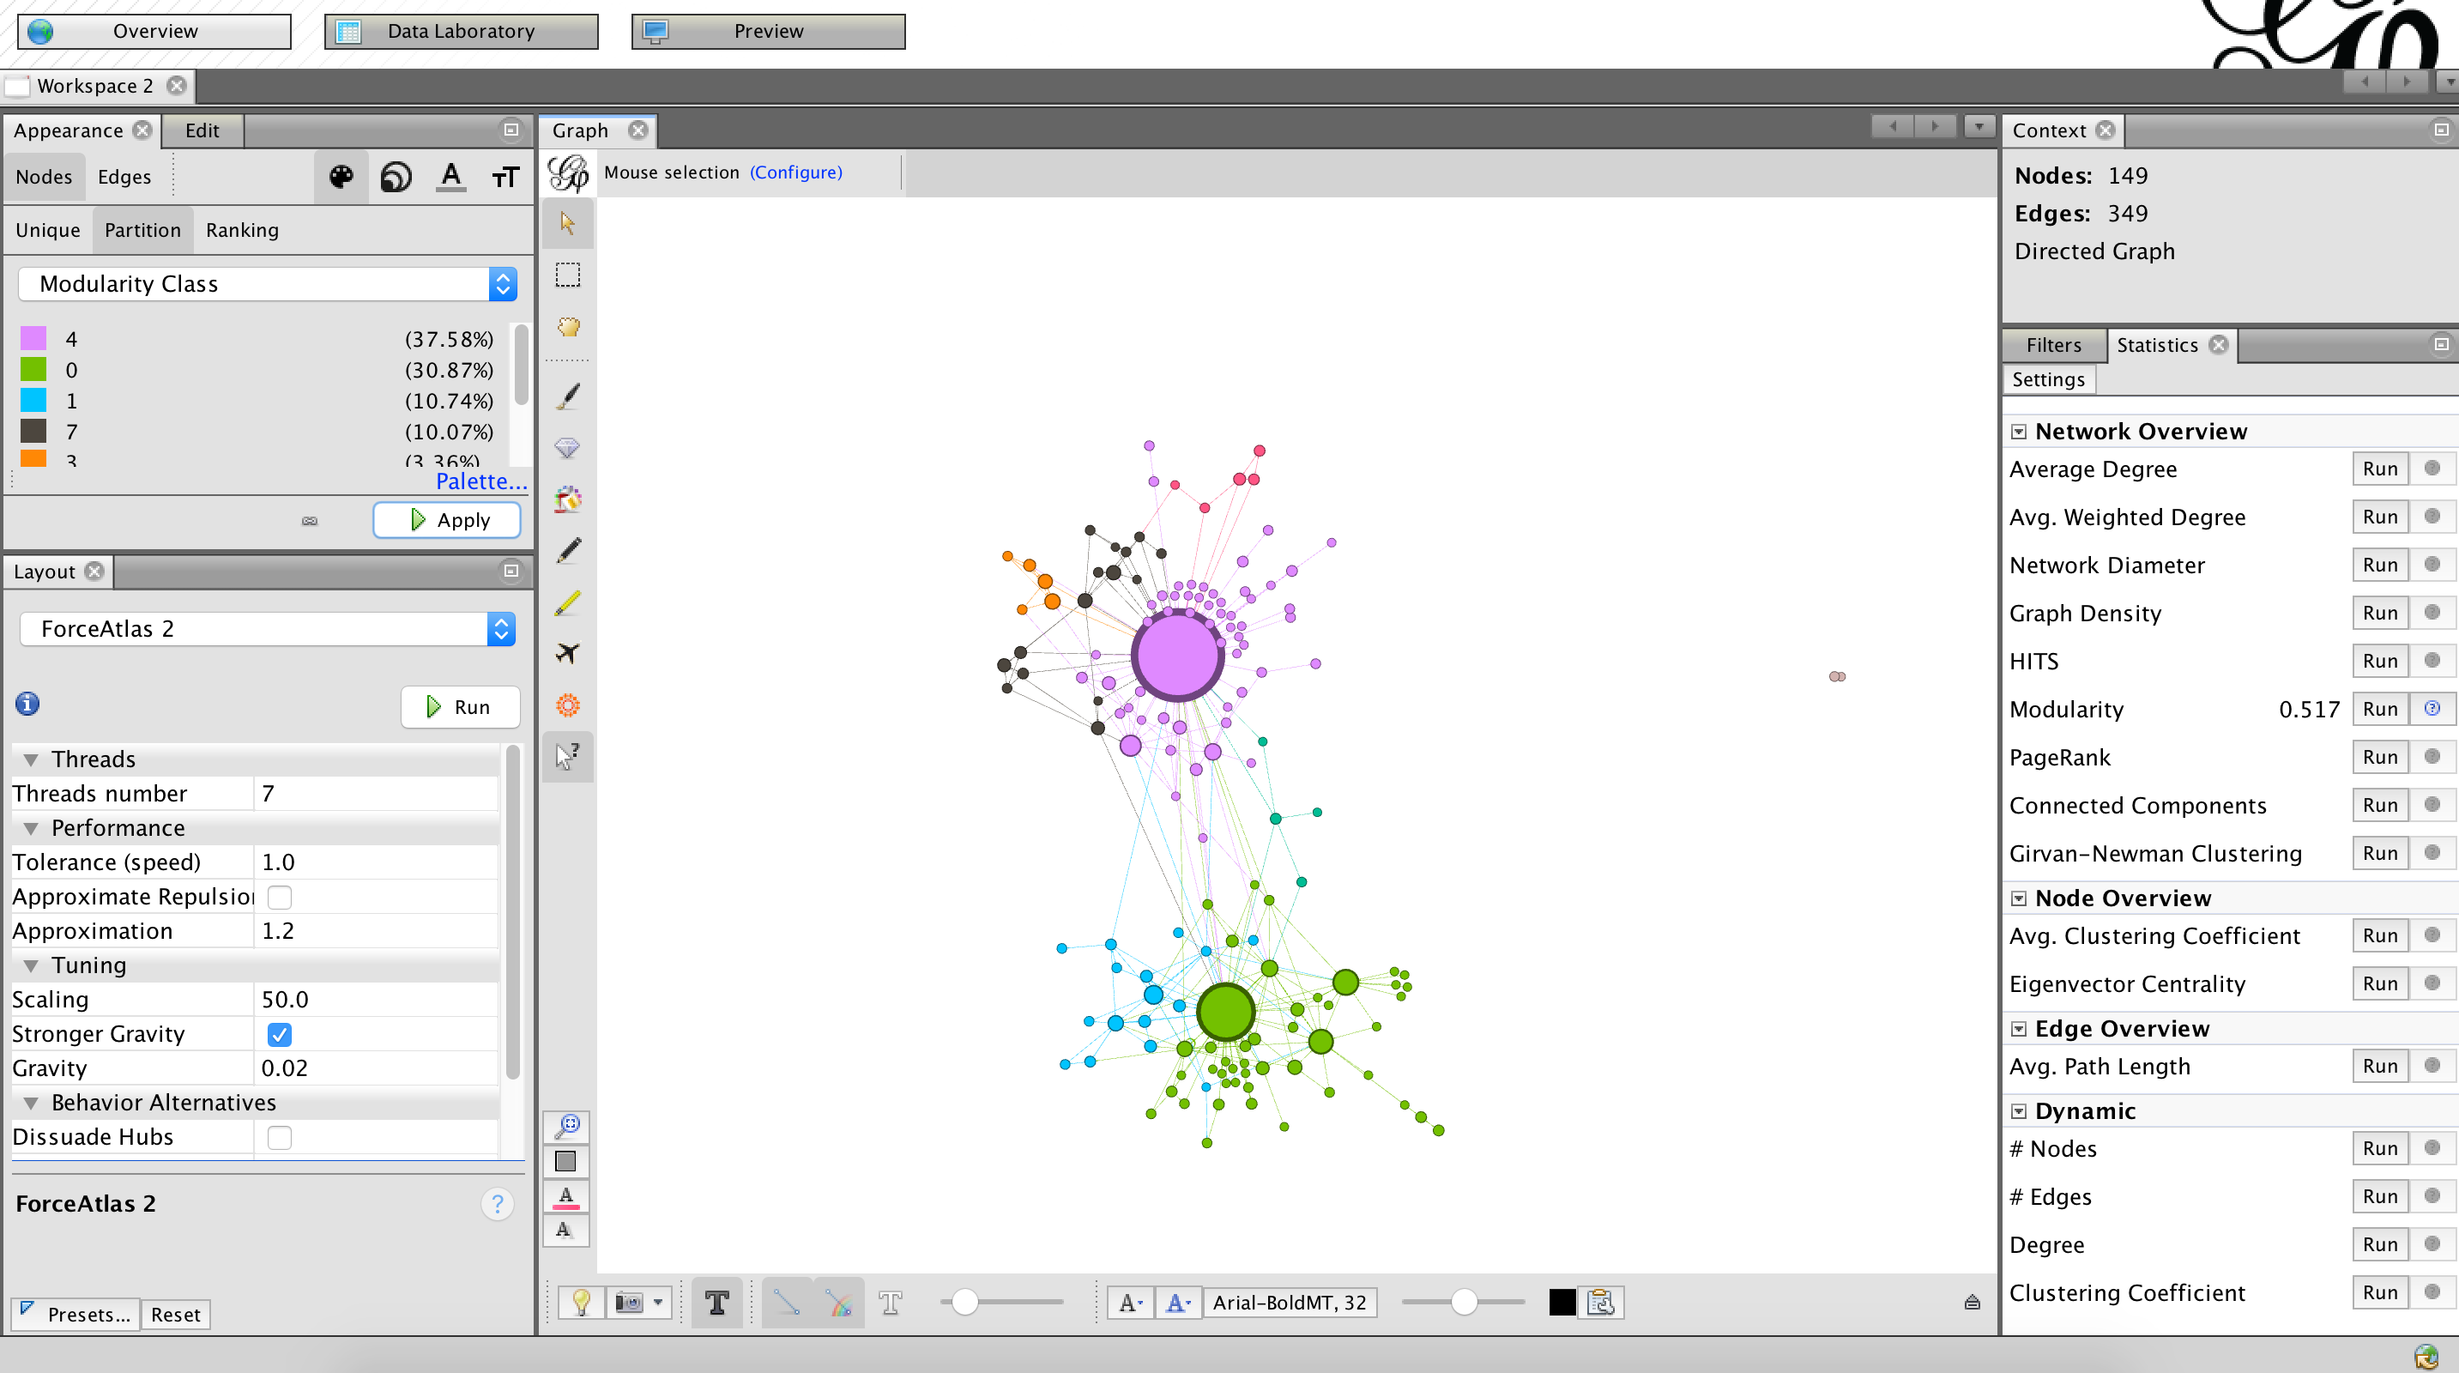Apply the Modularity Class partition colors

(x=446, y=519)
